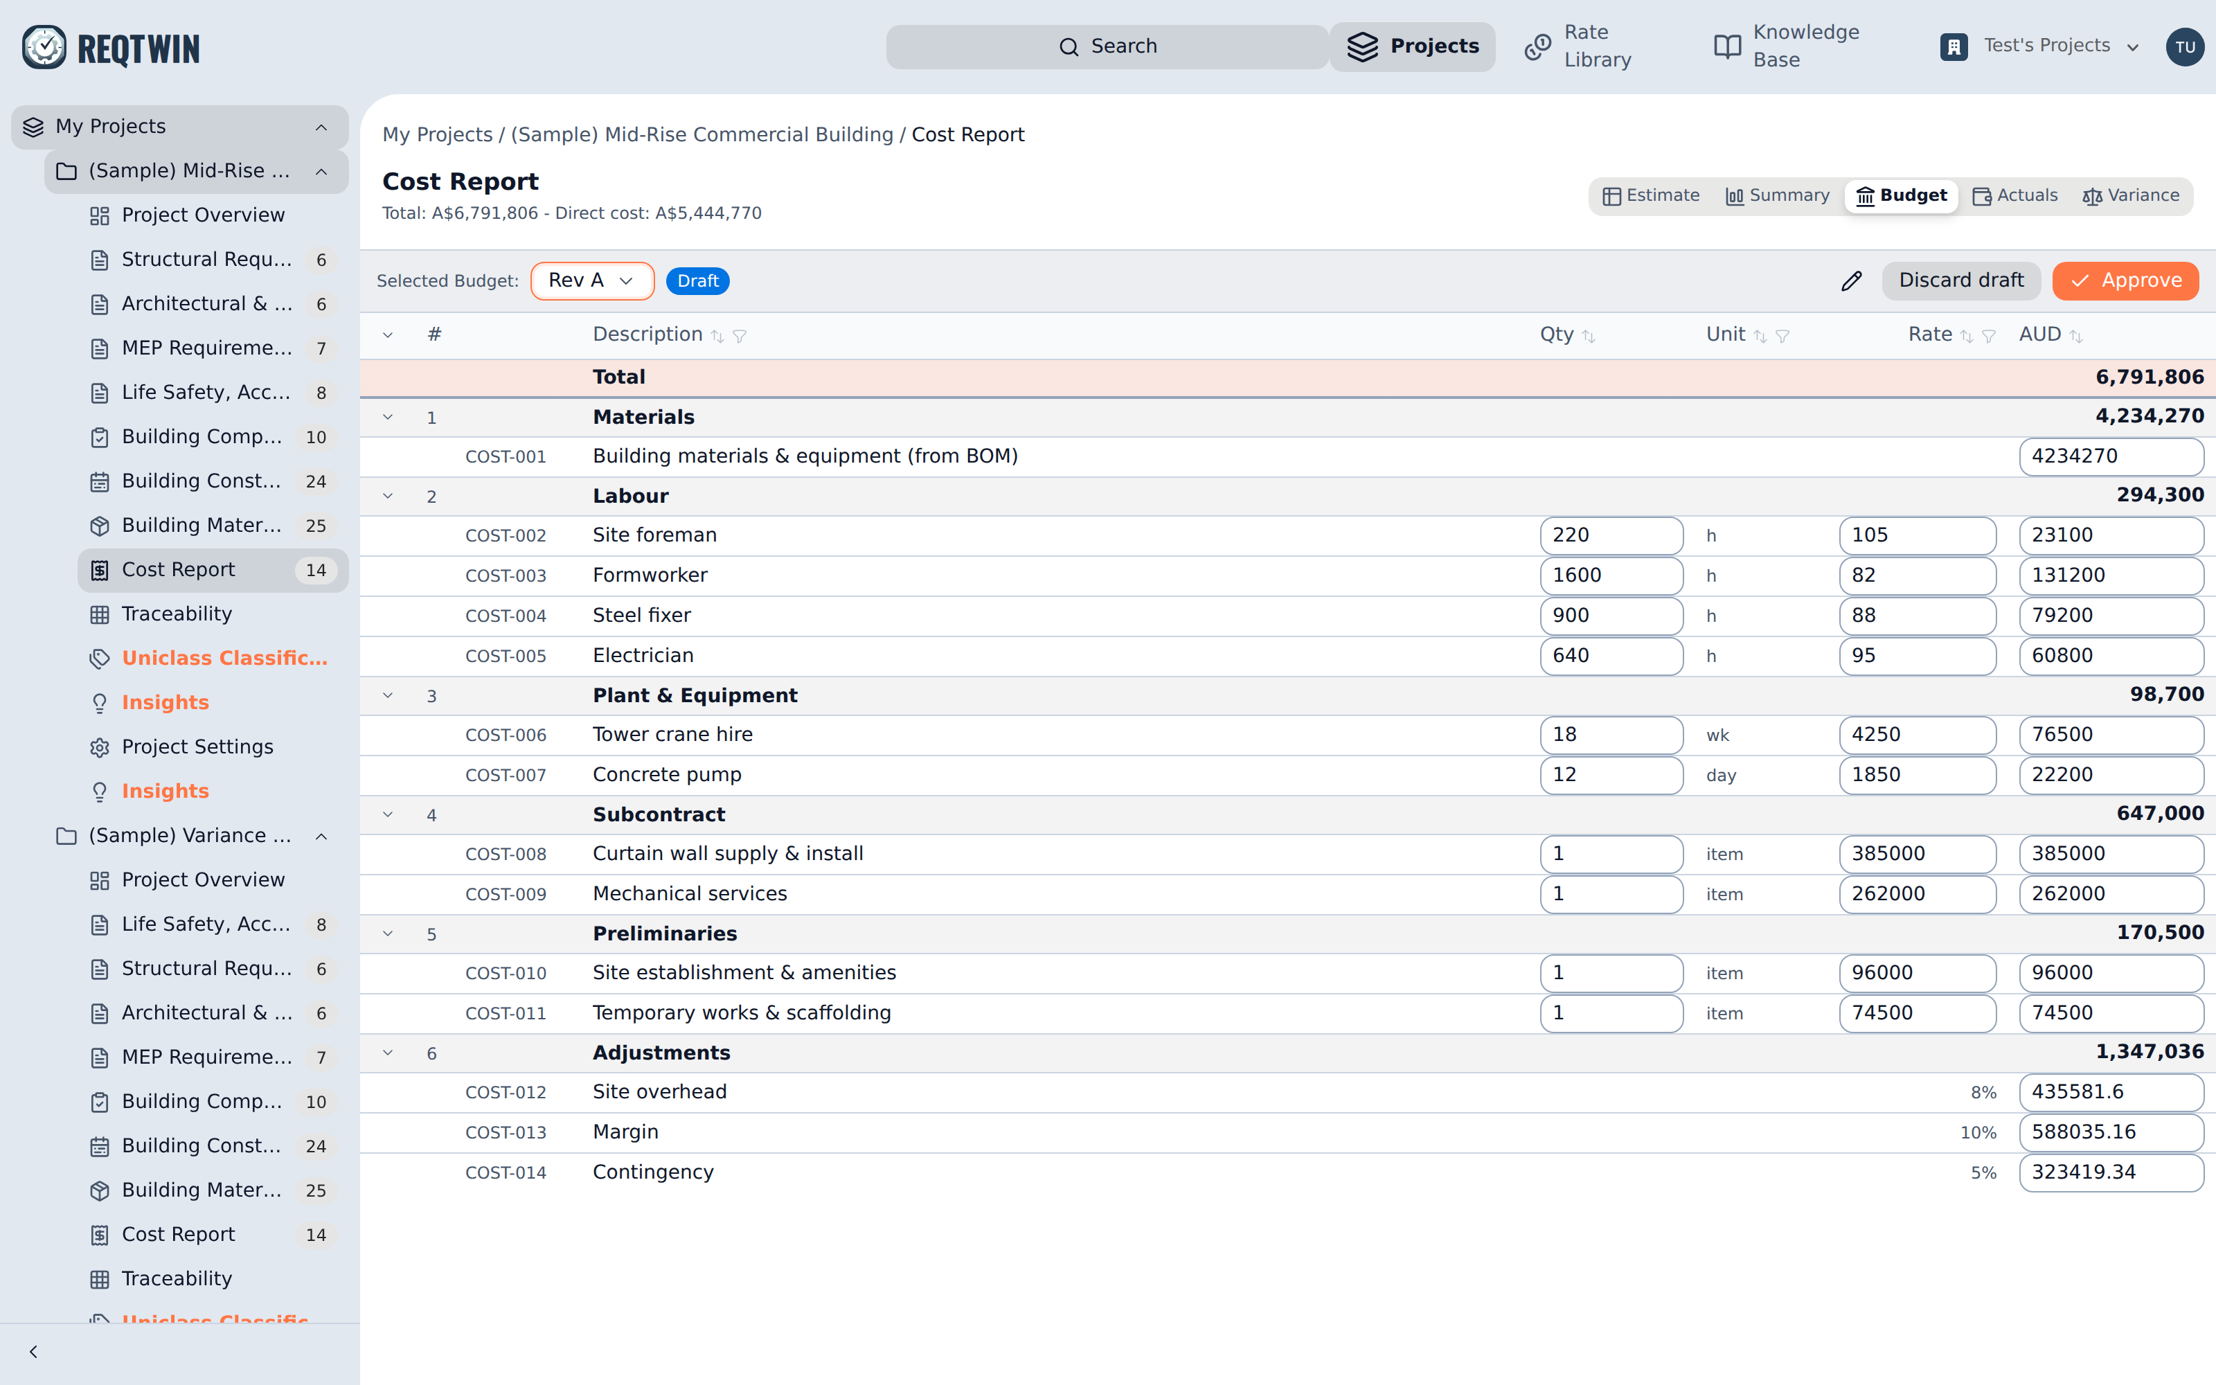Click the Project Settings gear icon
Screen dimensions: 2216x1385
[x=100, y=747]
